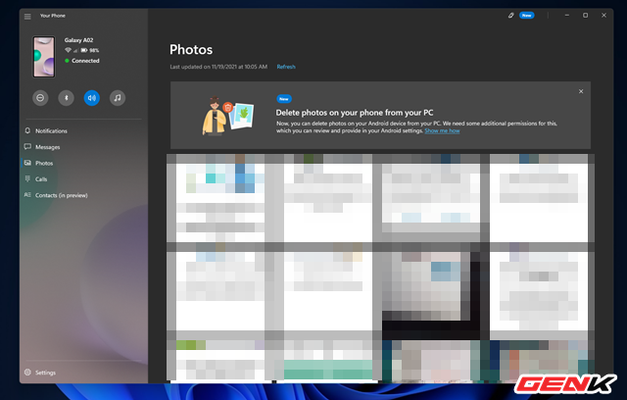Open first photo thumbnail in second row
627x400 pixels.
pyautogui.click(x=219, y=291)
